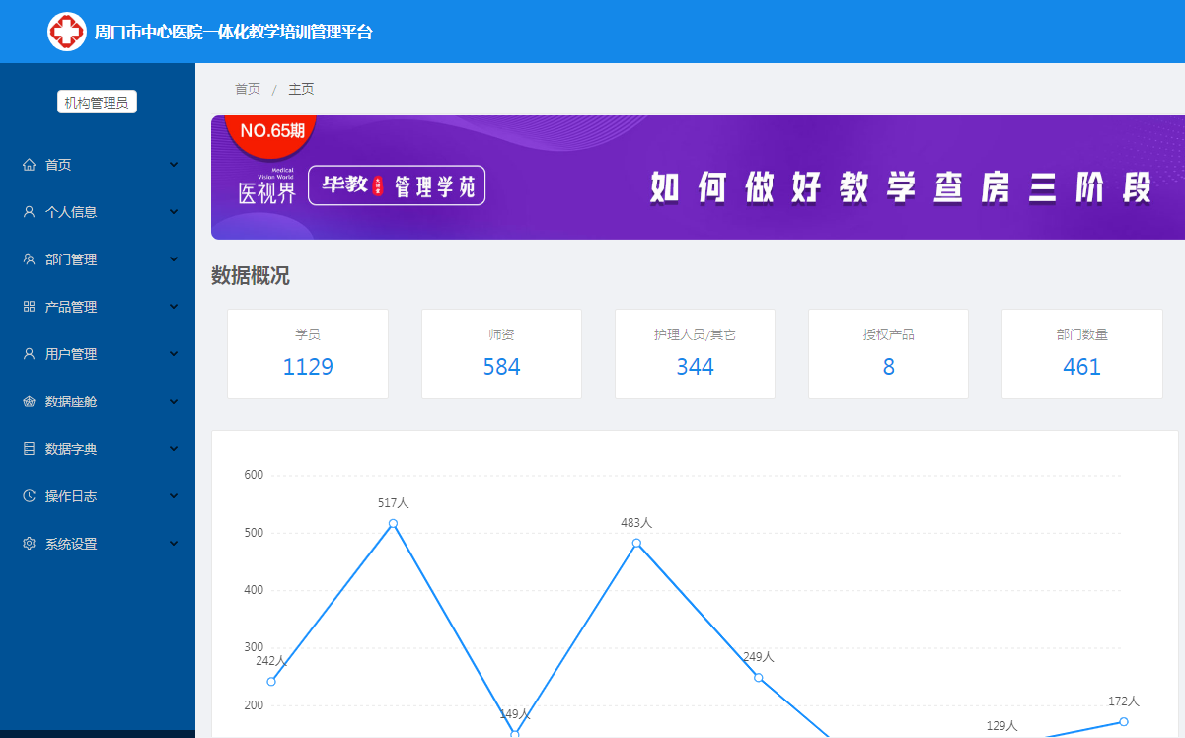1185x738 pixels.
Task: Expand the 系统设置 chevron arrow
Action: tap(174, 544)
